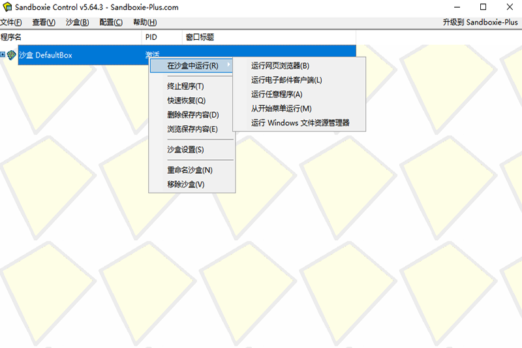Open 在沙盒中运行(R) submenu

pos(192,66)
